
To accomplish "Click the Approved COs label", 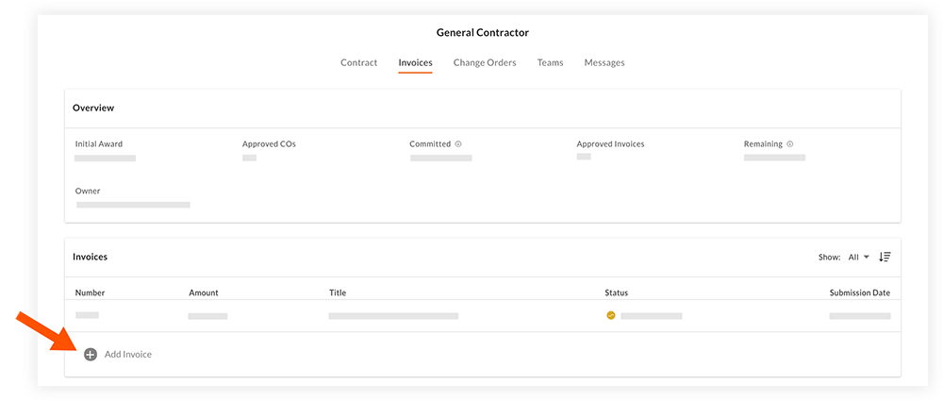I will coord(269,144).
